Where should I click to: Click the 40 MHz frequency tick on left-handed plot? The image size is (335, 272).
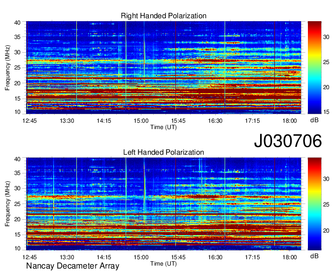tap(18, 159)
